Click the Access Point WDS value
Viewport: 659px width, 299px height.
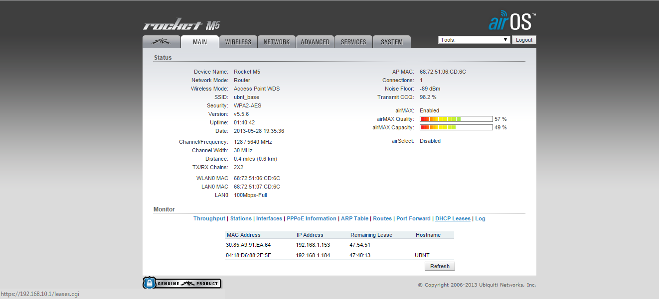(x=257, y=89)
